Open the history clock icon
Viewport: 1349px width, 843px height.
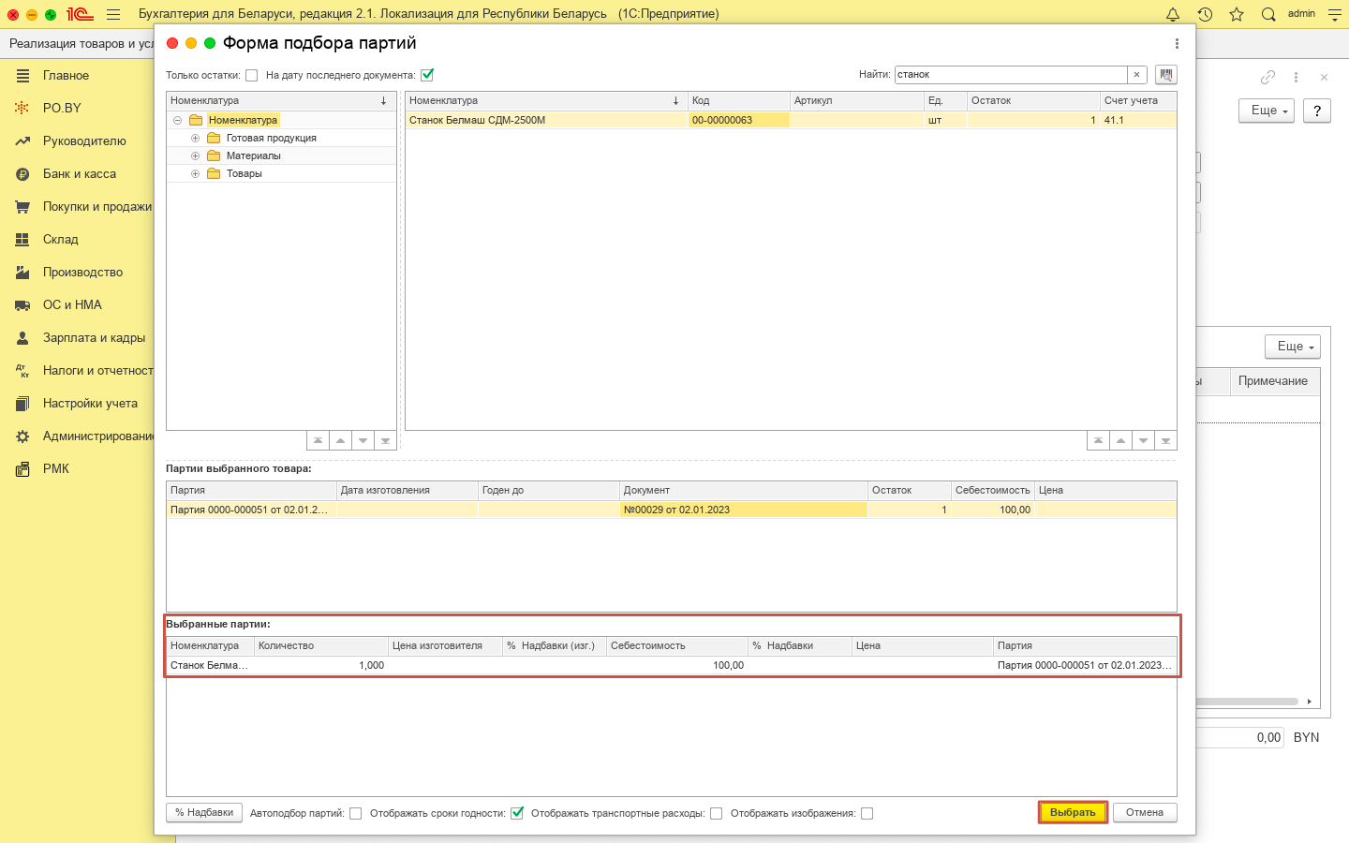coord(1205,14)
